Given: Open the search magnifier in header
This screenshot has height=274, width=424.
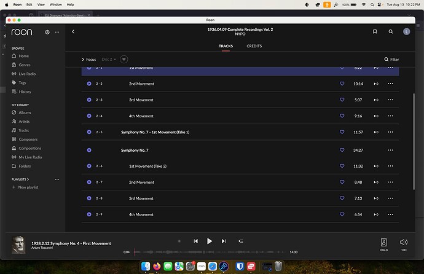Looking at the screenshot, I should click(x=391, y=31).
